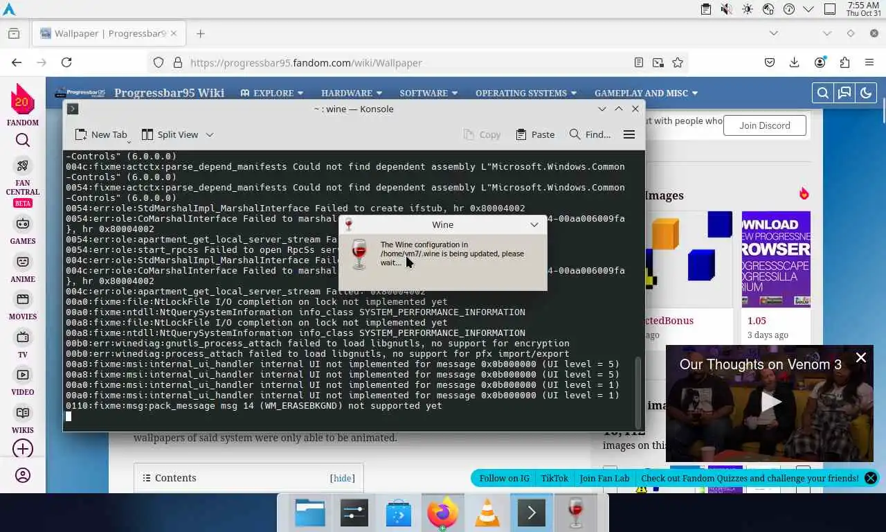Screen dimensions: 886x532
Task: Open file manager from dock
Action: (x=310, y=513)
